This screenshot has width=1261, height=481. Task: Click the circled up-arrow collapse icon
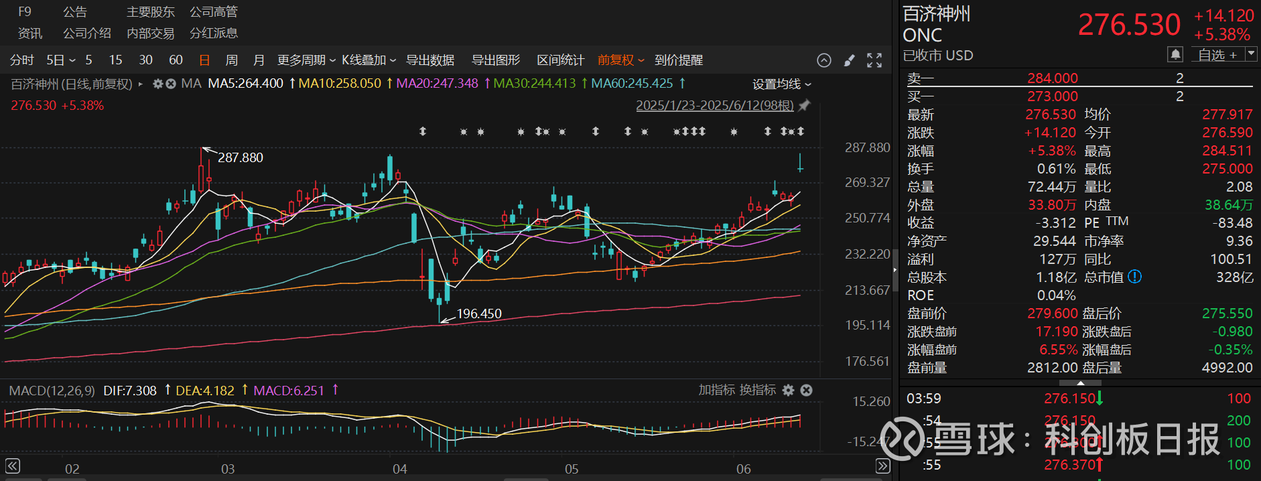824,60
